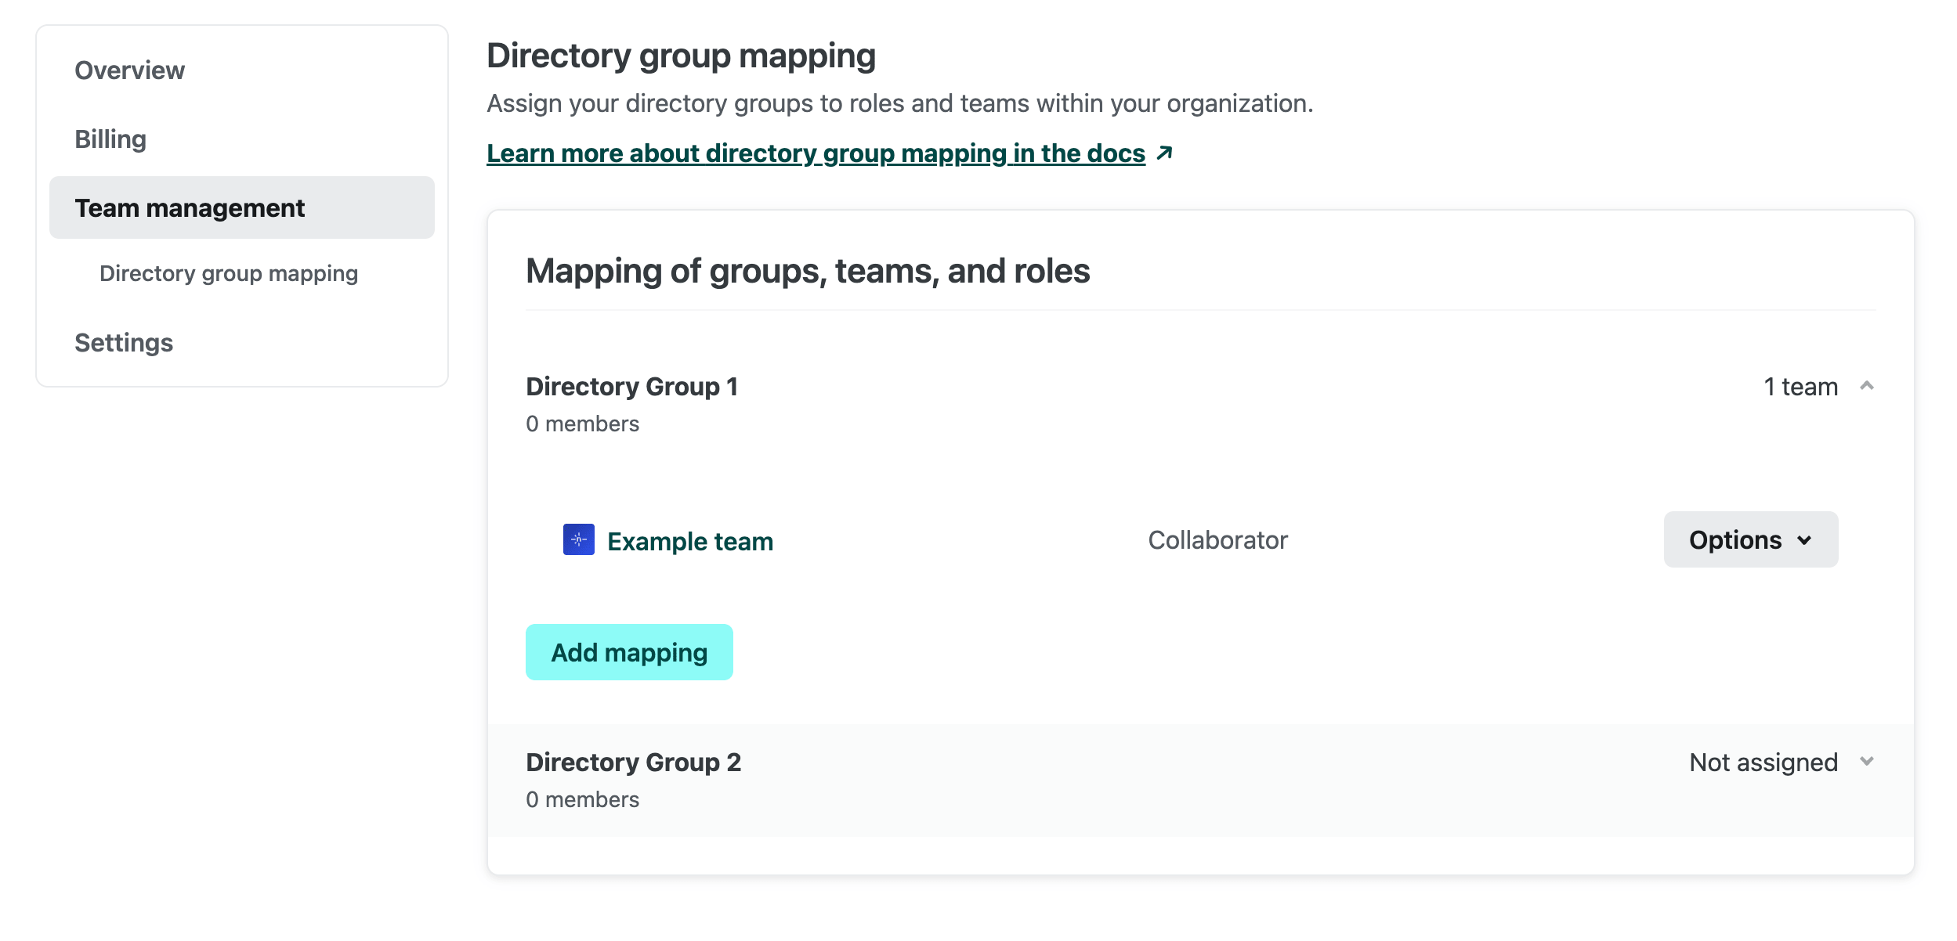Click the Directory Group 2 title
Image resolution: width=1957 pixels, height=941 pixels.
point(633,762)
